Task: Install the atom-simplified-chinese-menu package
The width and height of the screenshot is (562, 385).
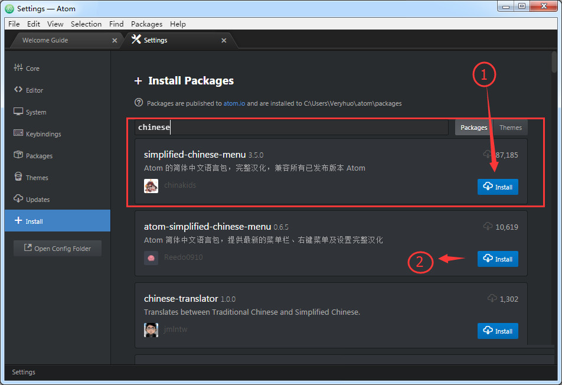Action: click(x=498, y=259)
